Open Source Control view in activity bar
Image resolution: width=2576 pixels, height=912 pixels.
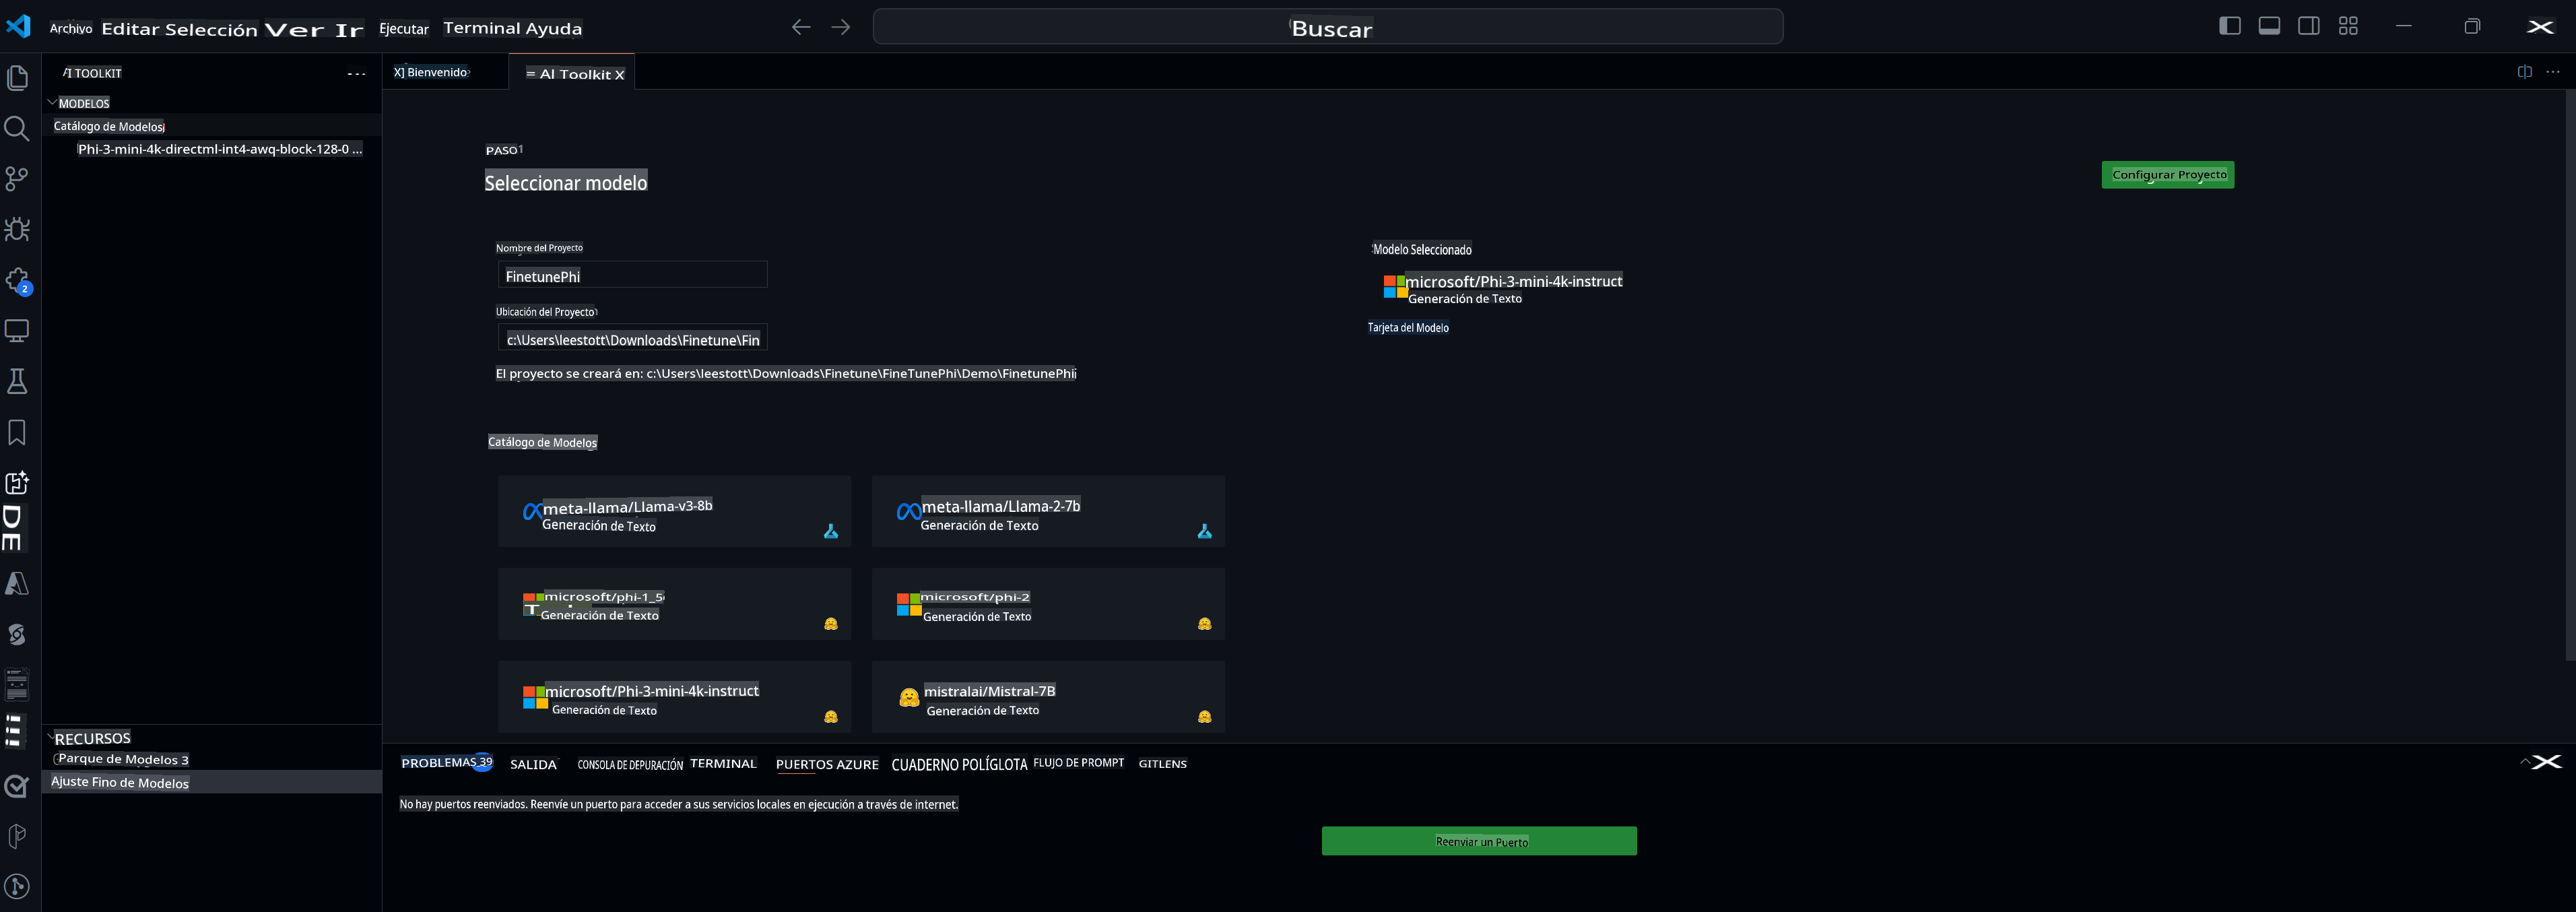17,178
